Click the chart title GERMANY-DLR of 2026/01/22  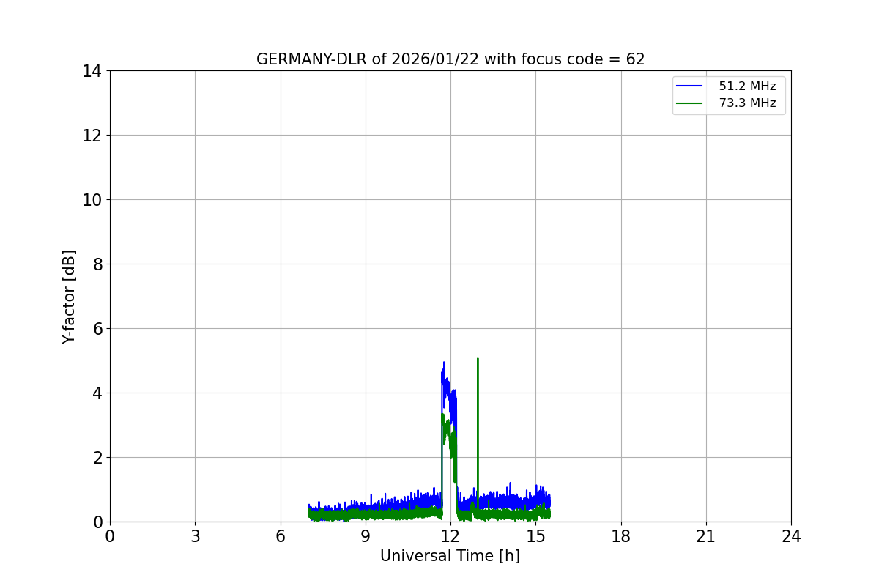pos(450,59)
